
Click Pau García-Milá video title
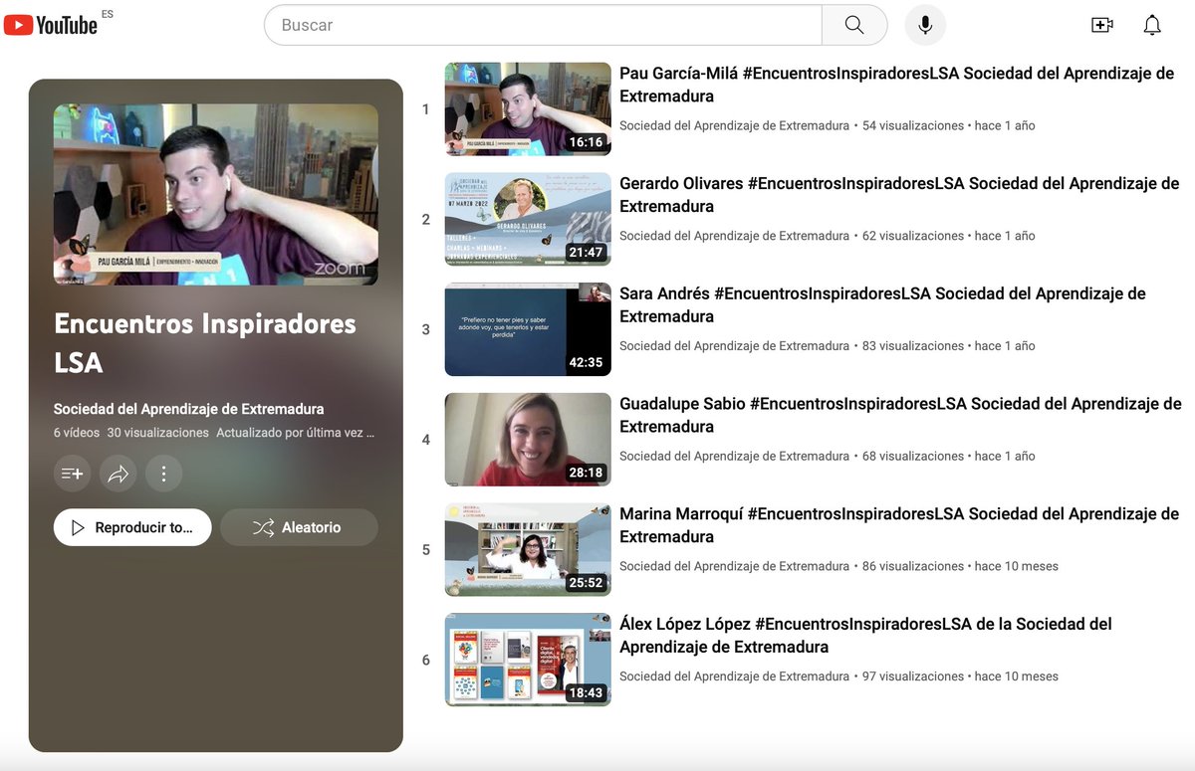click(896, 85)
